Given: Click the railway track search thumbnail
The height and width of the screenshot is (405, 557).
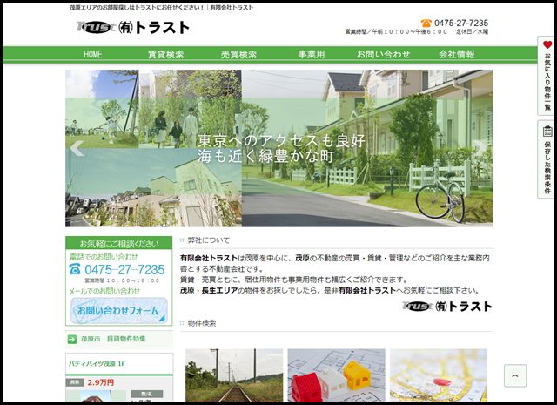Looking at the screenshot, I should tap(234, 375).
